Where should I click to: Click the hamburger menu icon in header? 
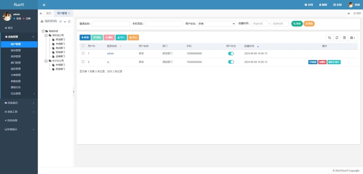(x=44, y=5)
